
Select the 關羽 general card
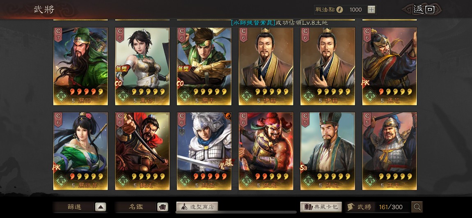coord(80,66)
